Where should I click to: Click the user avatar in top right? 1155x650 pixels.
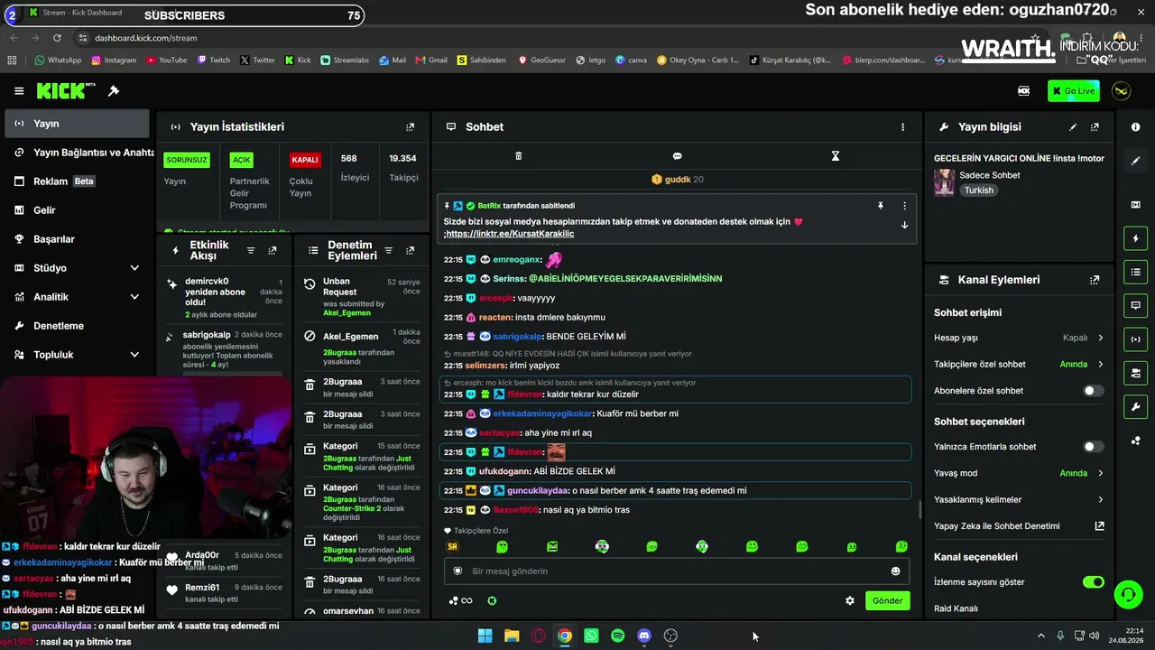(x=1121, y=91)
